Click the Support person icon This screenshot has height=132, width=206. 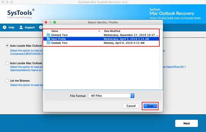pyautogui.click(x=21, y=27)
